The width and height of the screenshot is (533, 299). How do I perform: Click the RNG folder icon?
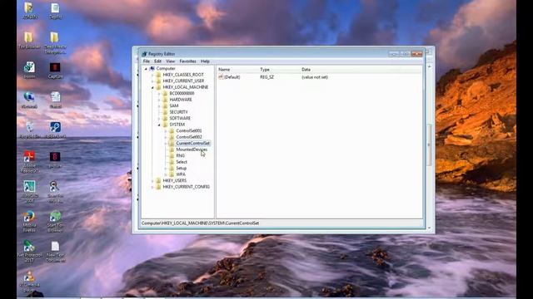coord(172,155)
